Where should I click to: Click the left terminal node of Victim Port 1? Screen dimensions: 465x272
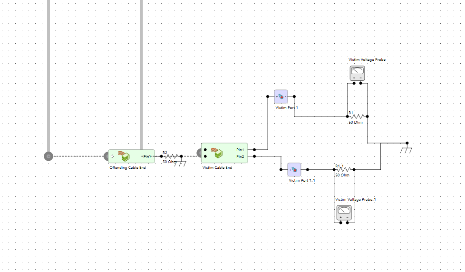[268, 97]
